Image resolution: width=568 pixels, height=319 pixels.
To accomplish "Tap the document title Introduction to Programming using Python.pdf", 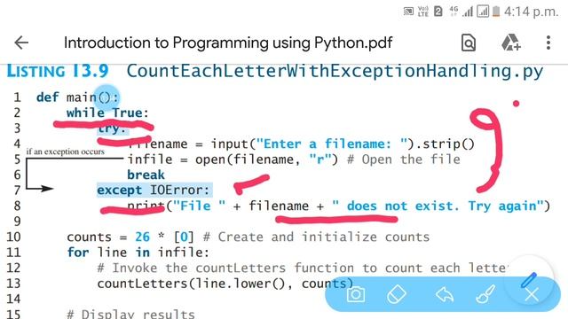I will tap(228, 43).
